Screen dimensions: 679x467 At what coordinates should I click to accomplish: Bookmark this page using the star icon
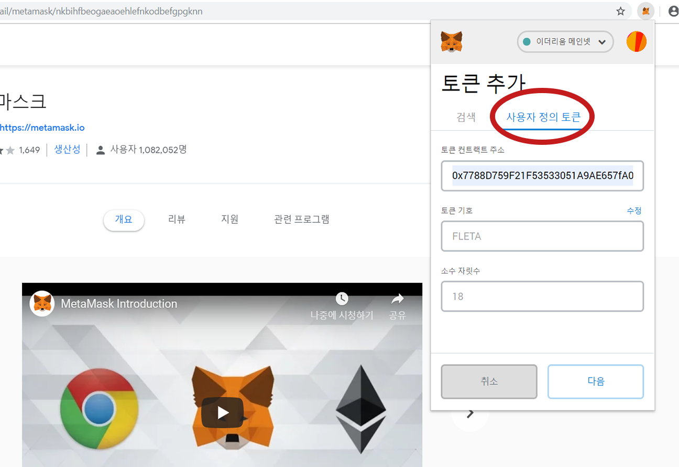tap(620, 11)
